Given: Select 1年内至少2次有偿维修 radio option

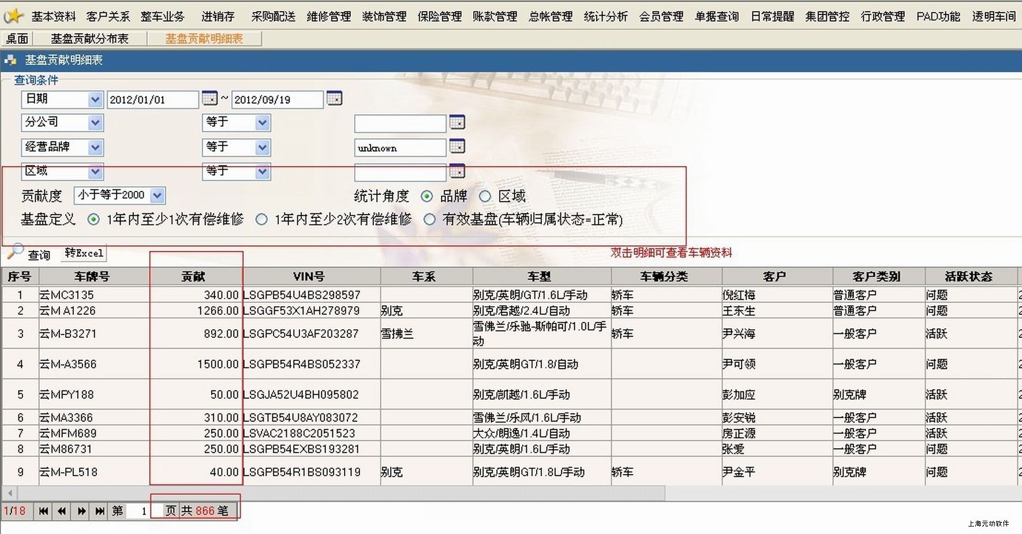Looking at the screenshot, I should 261,220.
